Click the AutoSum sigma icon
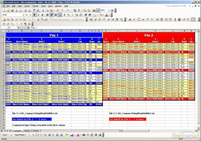This screenshot has width=201, height=141. click(79, 10)
